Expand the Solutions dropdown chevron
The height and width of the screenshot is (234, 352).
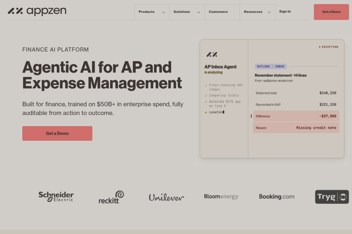pos(199,12)
